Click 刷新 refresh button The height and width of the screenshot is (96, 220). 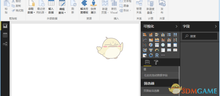point(73,7)
